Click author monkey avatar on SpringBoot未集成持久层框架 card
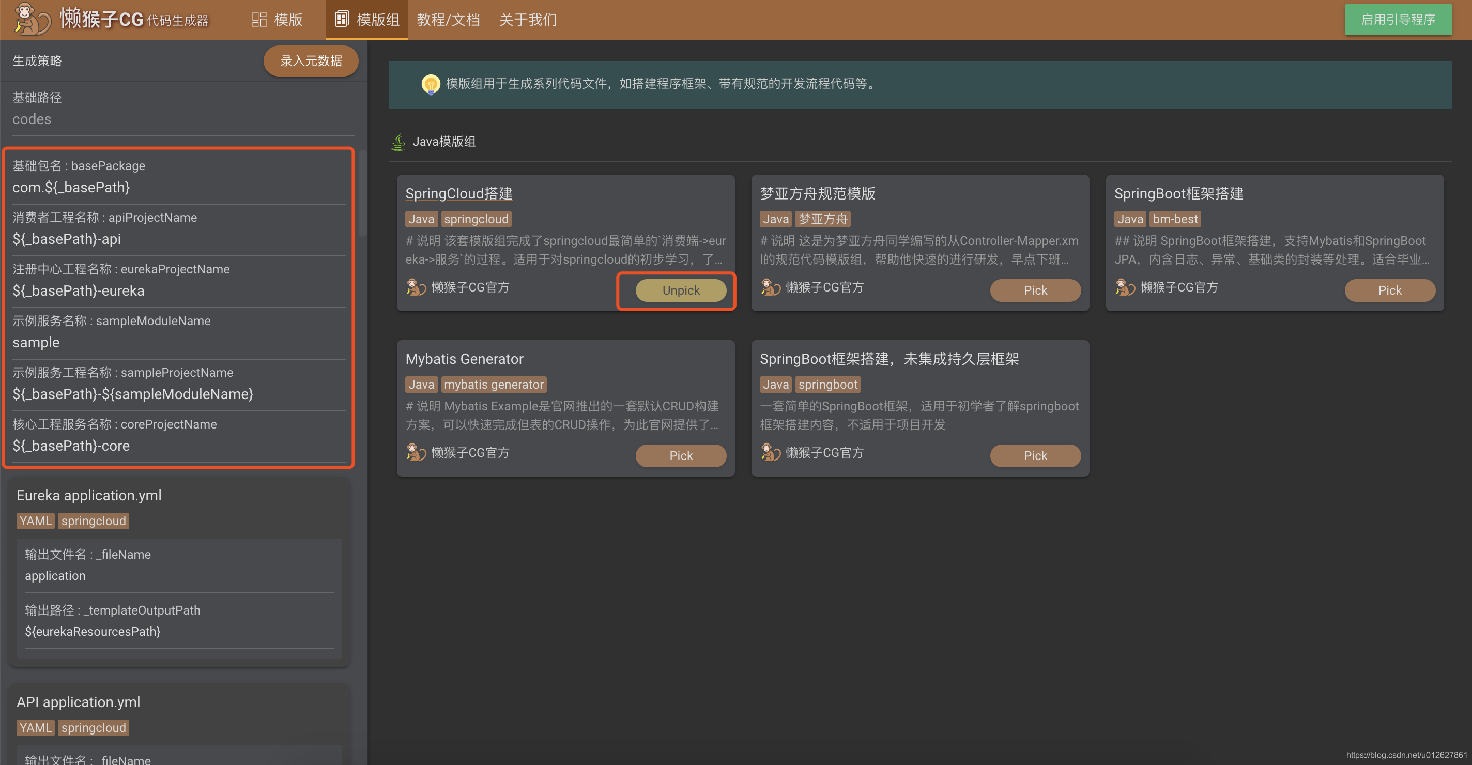The height and width of the screenshot is (765, 1472). tap(770, 452)
